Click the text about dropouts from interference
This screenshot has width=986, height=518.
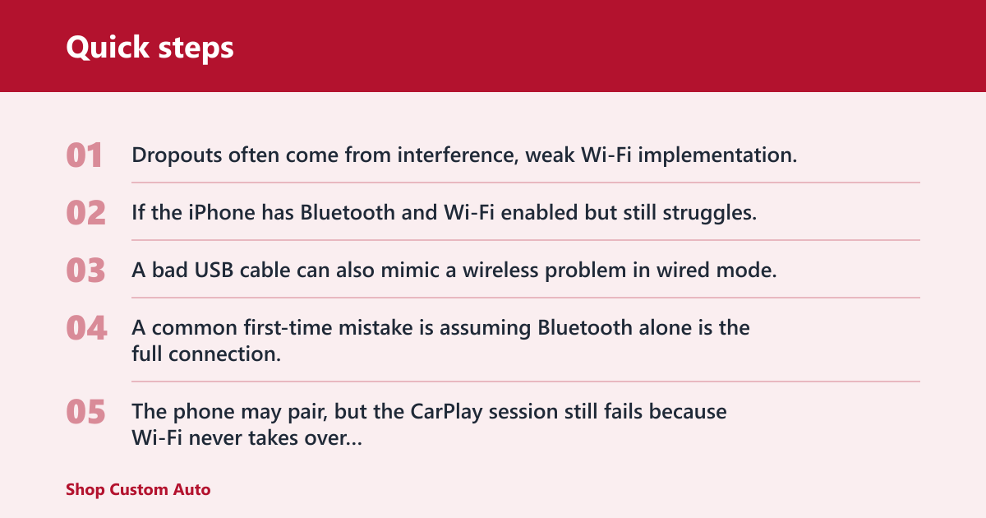click(x=464, y=155)
